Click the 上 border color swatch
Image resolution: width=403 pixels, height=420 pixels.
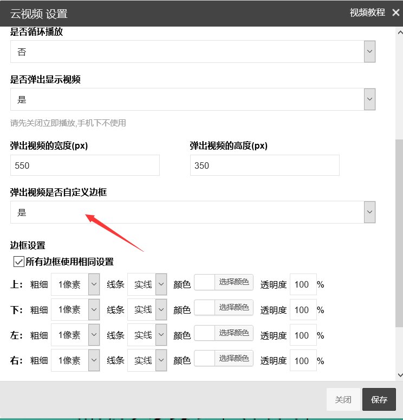tap(205, 282)
